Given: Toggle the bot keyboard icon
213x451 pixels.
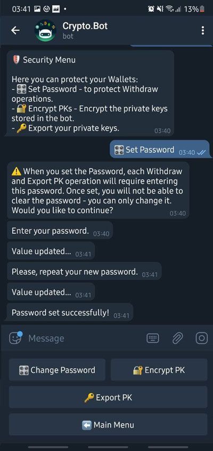Looking at the screenshot, I should coord(153,338).
